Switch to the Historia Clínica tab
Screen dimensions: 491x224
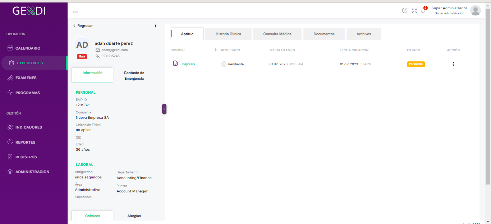pos(228,34)
